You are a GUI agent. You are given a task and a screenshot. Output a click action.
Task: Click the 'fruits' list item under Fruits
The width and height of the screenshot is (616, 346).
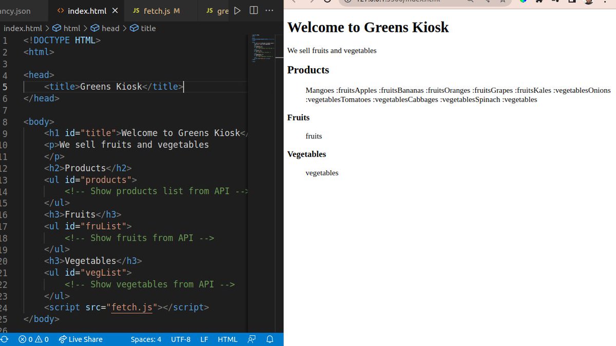tap(314, 136)
